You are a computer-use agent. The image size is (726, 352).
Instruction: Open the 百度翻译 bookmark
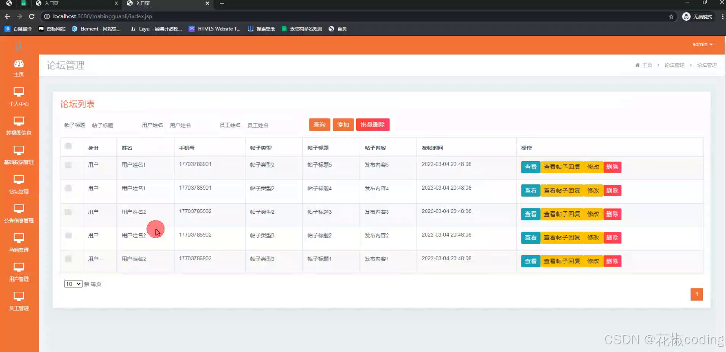coord(18,29)
